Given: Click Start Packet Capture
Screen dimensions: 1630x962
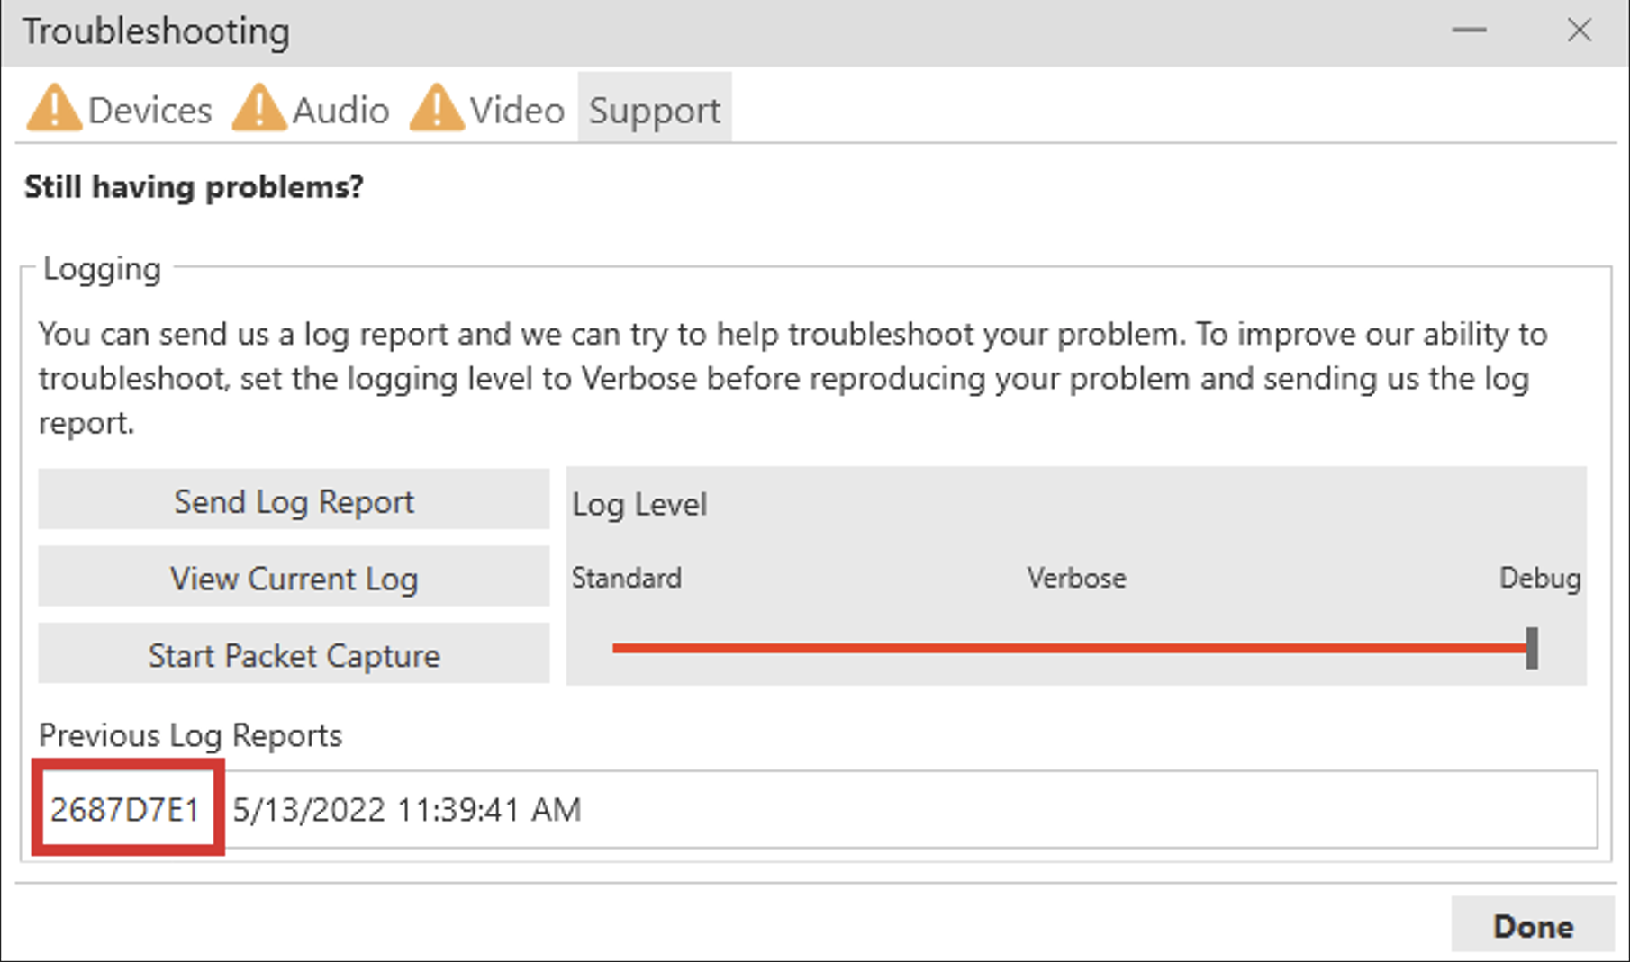Looking at the screenshot, I should [294, 655].
